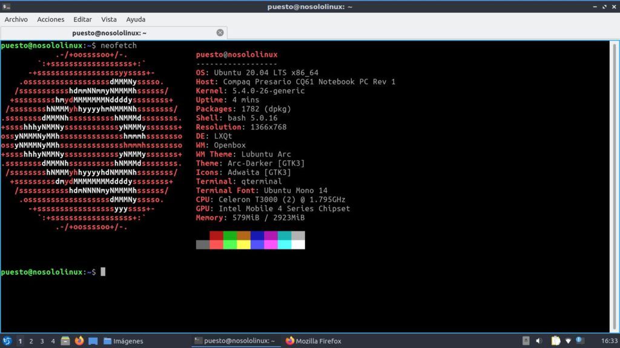Launch the file manager from the quick launch

[x=66, y=341]
